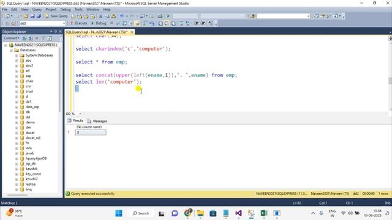Close the Object Explorer panel

tap(60, 32)
